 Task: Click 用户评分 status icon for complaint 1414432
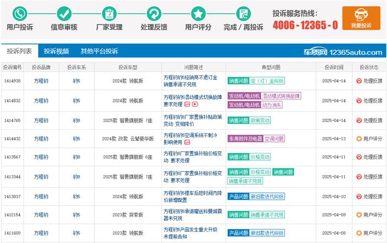359,139
